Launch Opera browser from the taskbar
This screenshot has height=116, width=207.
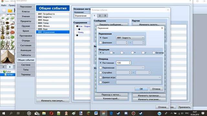click(51, 113)
